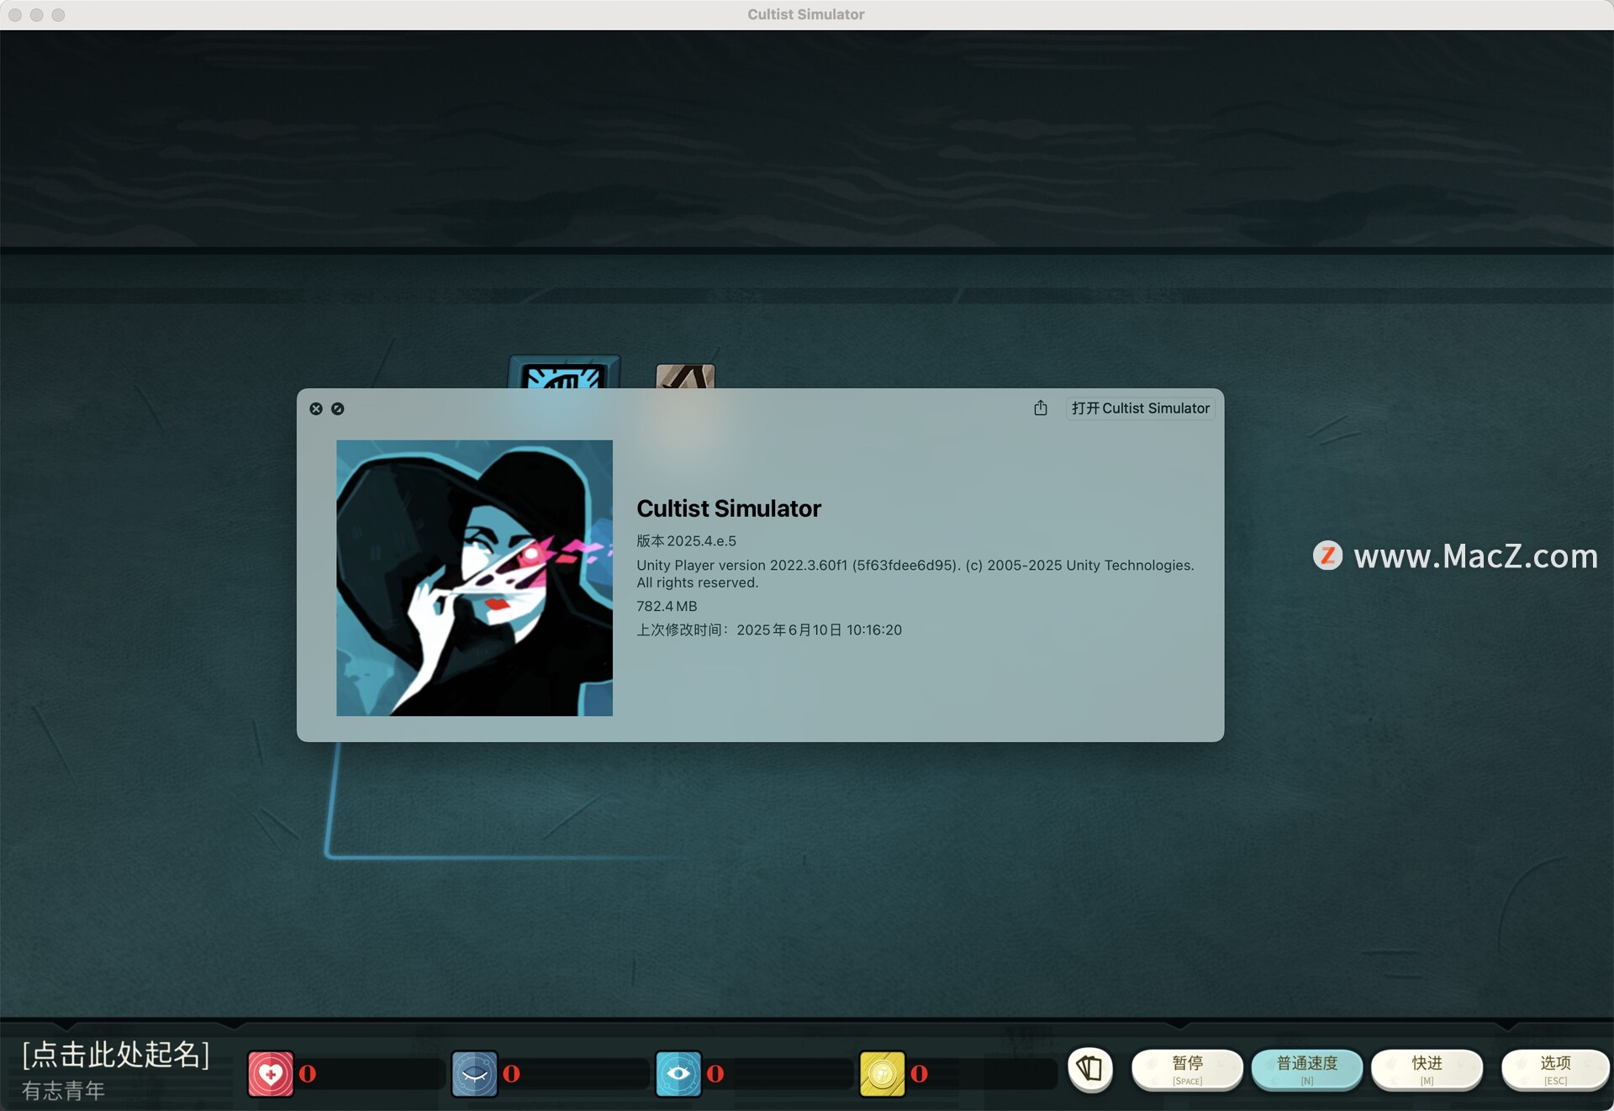Image resolution: width=1614 pixels, height=1111 pixels.
Task: Click the window title Cultist Simulator
Action: click(x=806, y=14)
